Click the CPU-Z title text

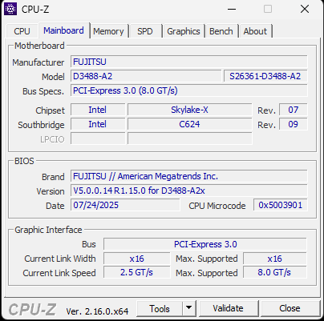click(35, 10)
